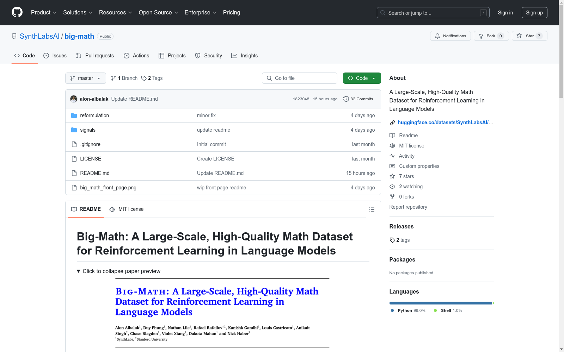The height and width of the screenshot is (352, 564).
Task: Expand the Solutions menu
Action: pos(78,12)
